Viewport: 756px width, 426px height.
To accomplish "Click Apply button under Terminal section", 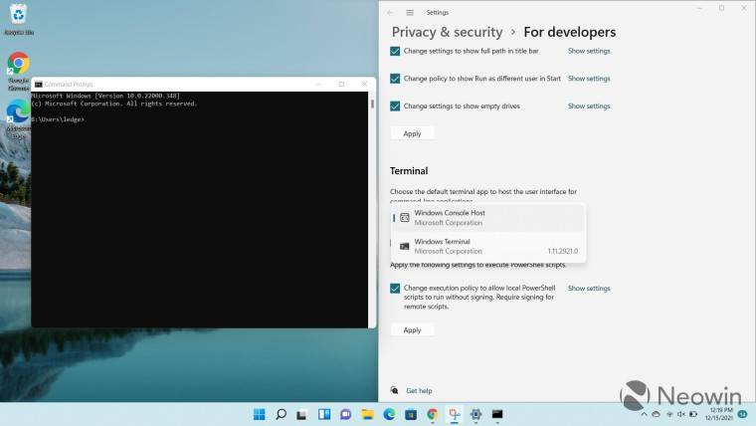I will (412, 329).
